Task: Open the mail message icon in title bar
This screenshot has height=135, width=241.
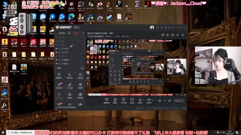Action: (x=158, y=28)
